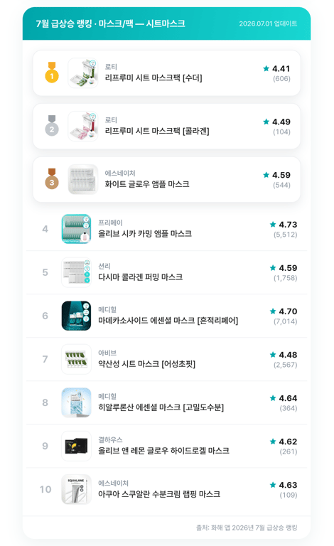Click the 프리메이 brand name

110,223
